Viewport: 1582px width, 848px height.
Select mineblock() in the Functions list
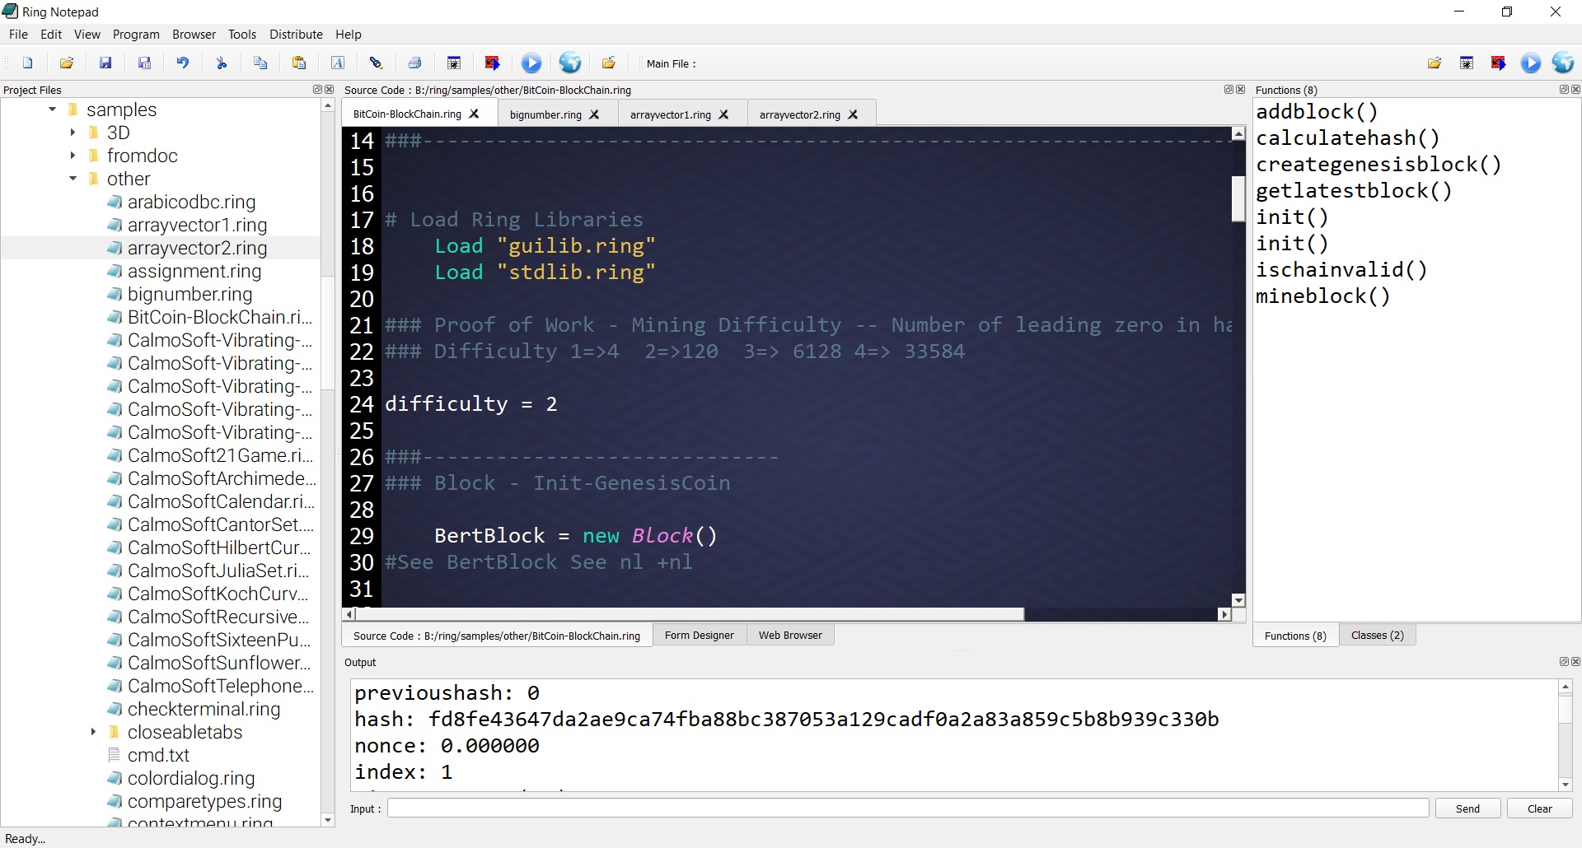point(1322,296)
